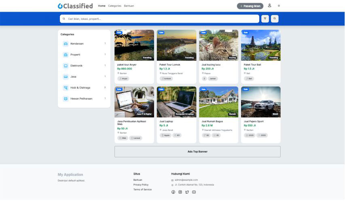Click the Rp 550 Jt price
Screen dimensions: 345x201
pos(250,125)
